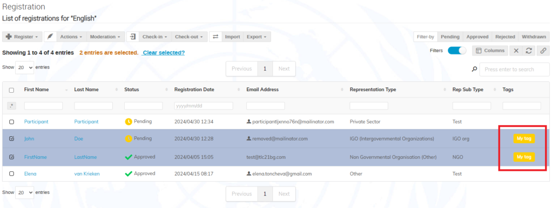The image size is (553, 208).
Task: Focus the First Name filter field
Action: (43, 106)
